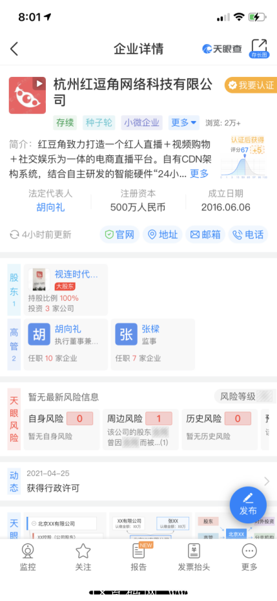Select the 存续 status tag
Image resolution: width=277 pixels, height=601 pixels.
(65, 123)
